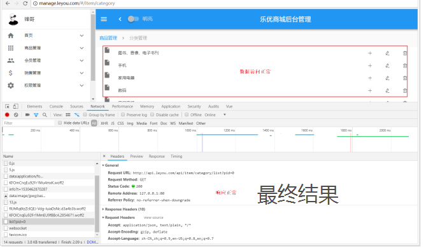Select the list?pid=0 request
Image resolution: width=424 pixels, height=248 pixels.
click(x=48, y=221)
